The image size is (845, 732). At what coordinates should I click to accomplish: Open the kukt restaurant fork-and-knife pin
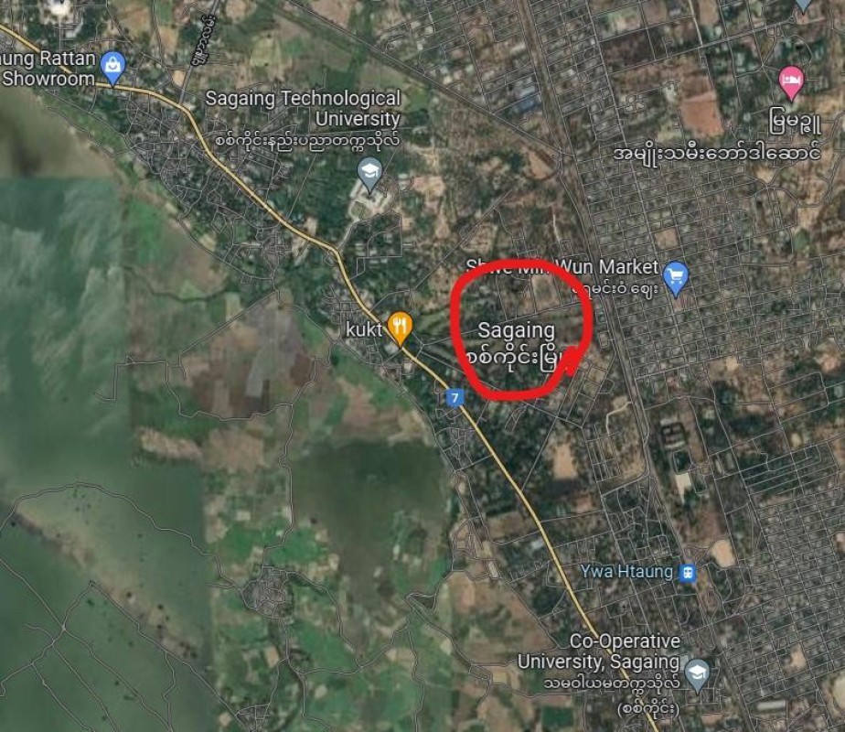tap(400, 328)
